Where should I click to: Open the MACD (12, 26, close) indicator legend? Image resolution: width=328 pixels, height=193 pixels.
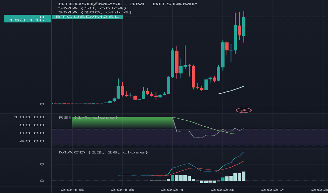click(x=103, y=152)
